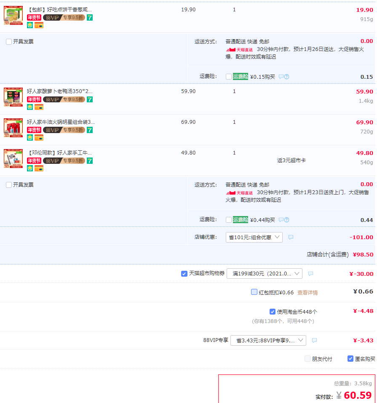377x403 pixels.
Task: Click the first green 运费险 label at ¥0.15
Action: (241, 77)
